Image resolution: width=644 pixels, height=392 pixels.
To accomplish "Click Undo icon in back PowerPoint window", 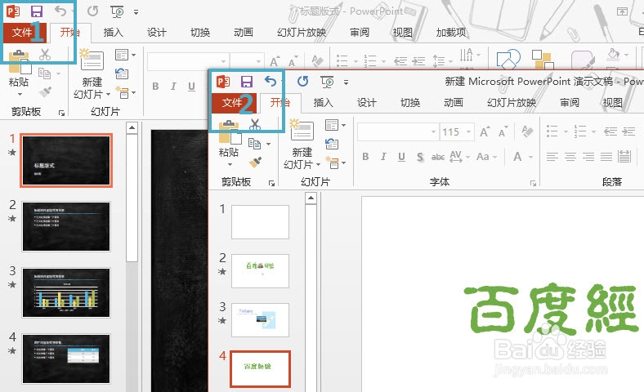I will click(x=60, y=11).
